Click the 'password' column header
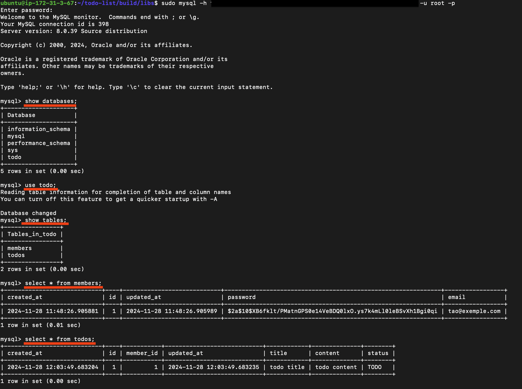The height and width of the screenshot is (389, 522). point(242,297)
